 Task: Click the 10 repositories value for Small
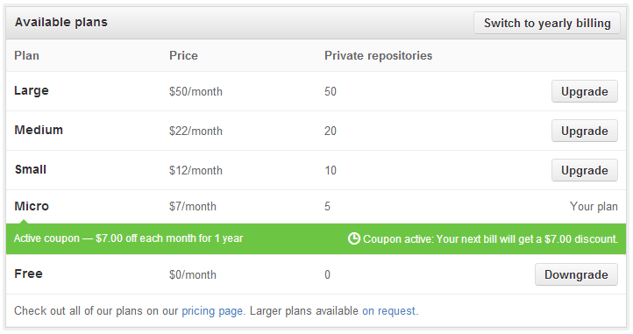pyautogui.click(x=331, y=170)
